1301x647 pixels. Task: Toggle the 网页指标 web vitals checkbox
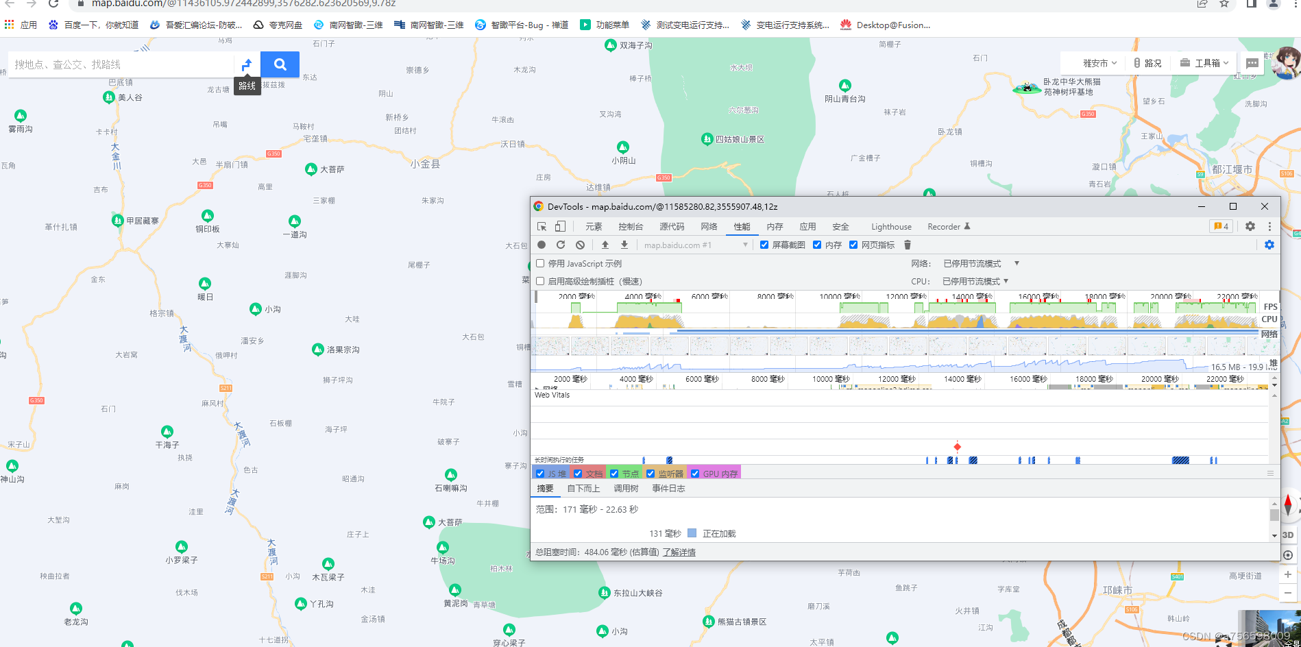pyautogui.click(x=853, y=245)
